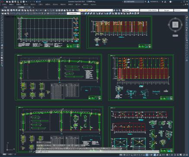Click the Paste icon in the standard toolbar
The width and height of the screenshot is (189, 157).
(28, 10)
